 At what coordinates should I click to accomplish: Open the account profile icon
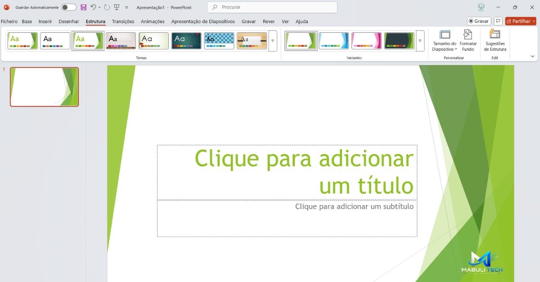coord(481,7)
